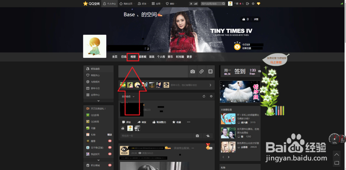
Task: Open the 个人中心 tab
Action: pyautogui.click(x=109, y=4)
